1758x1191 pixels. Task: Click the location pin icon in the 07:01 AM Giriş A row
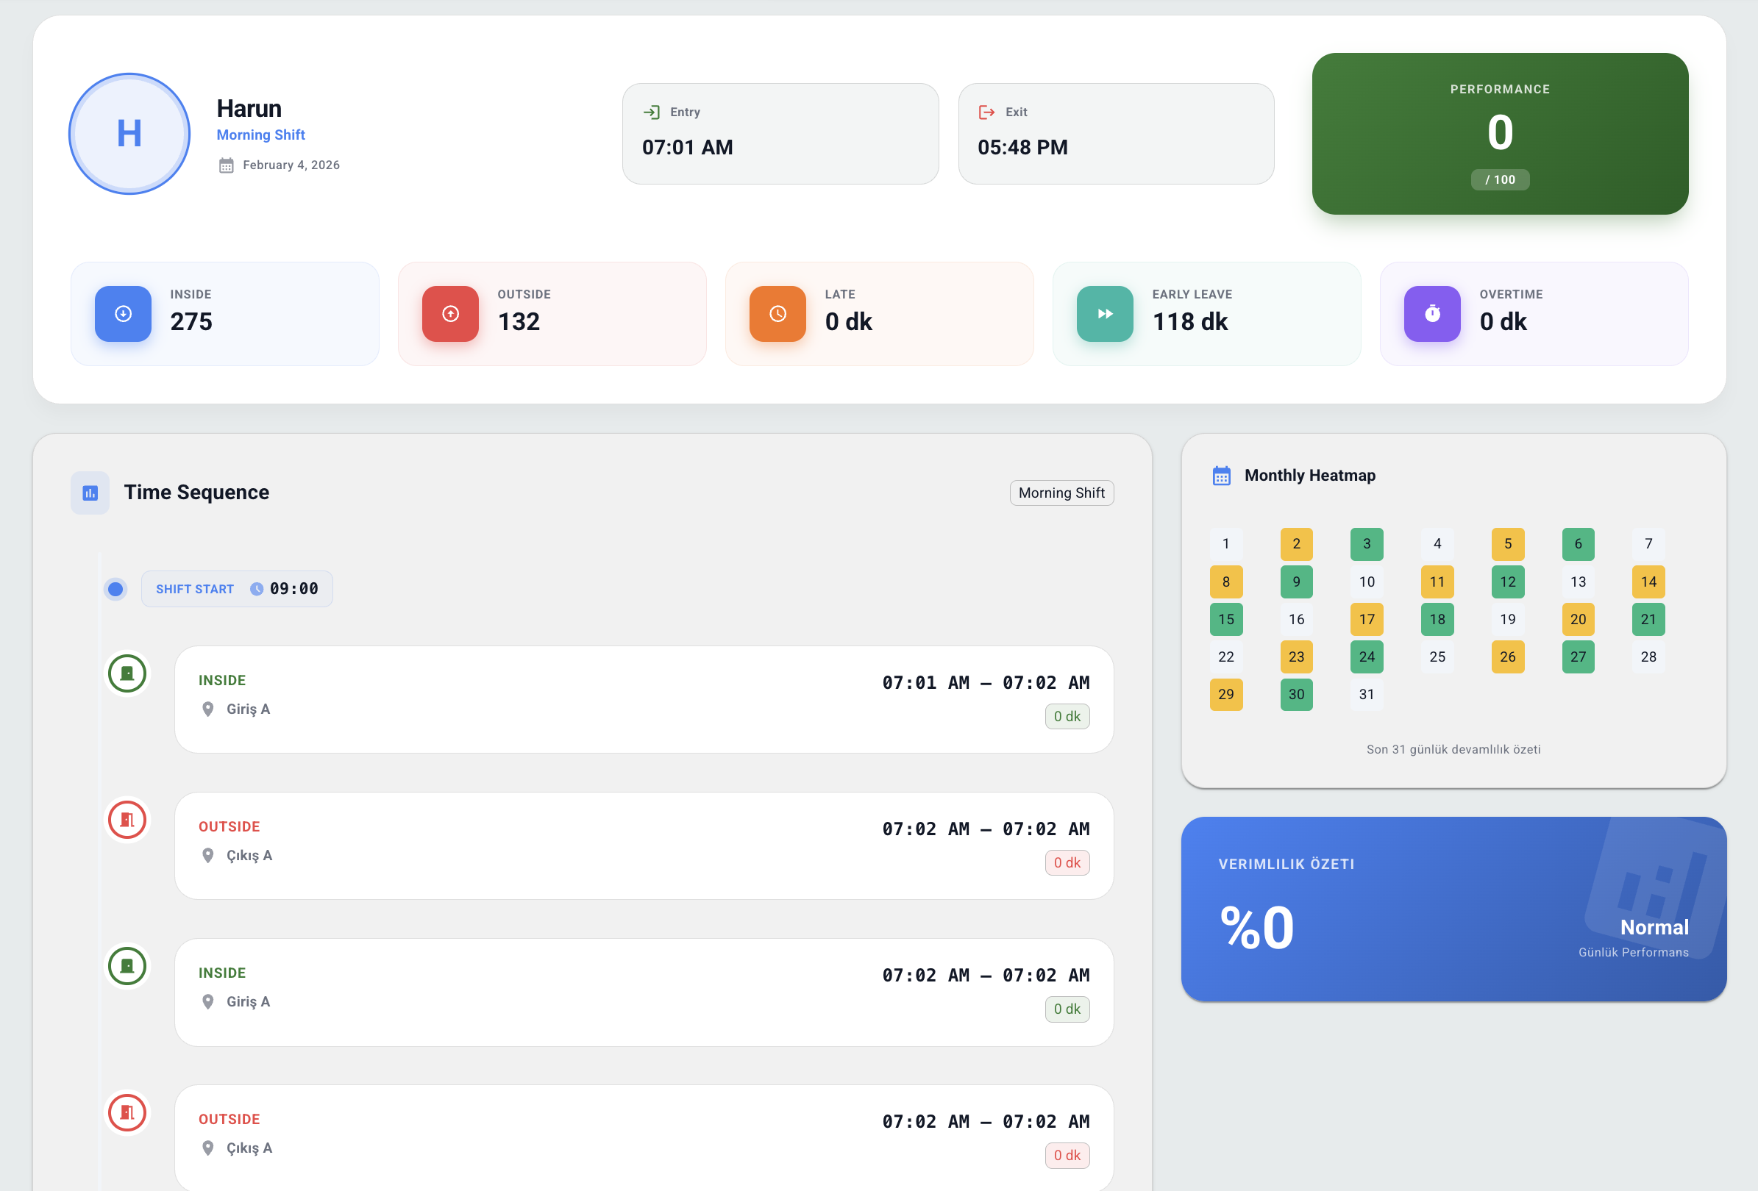(208, 709)
